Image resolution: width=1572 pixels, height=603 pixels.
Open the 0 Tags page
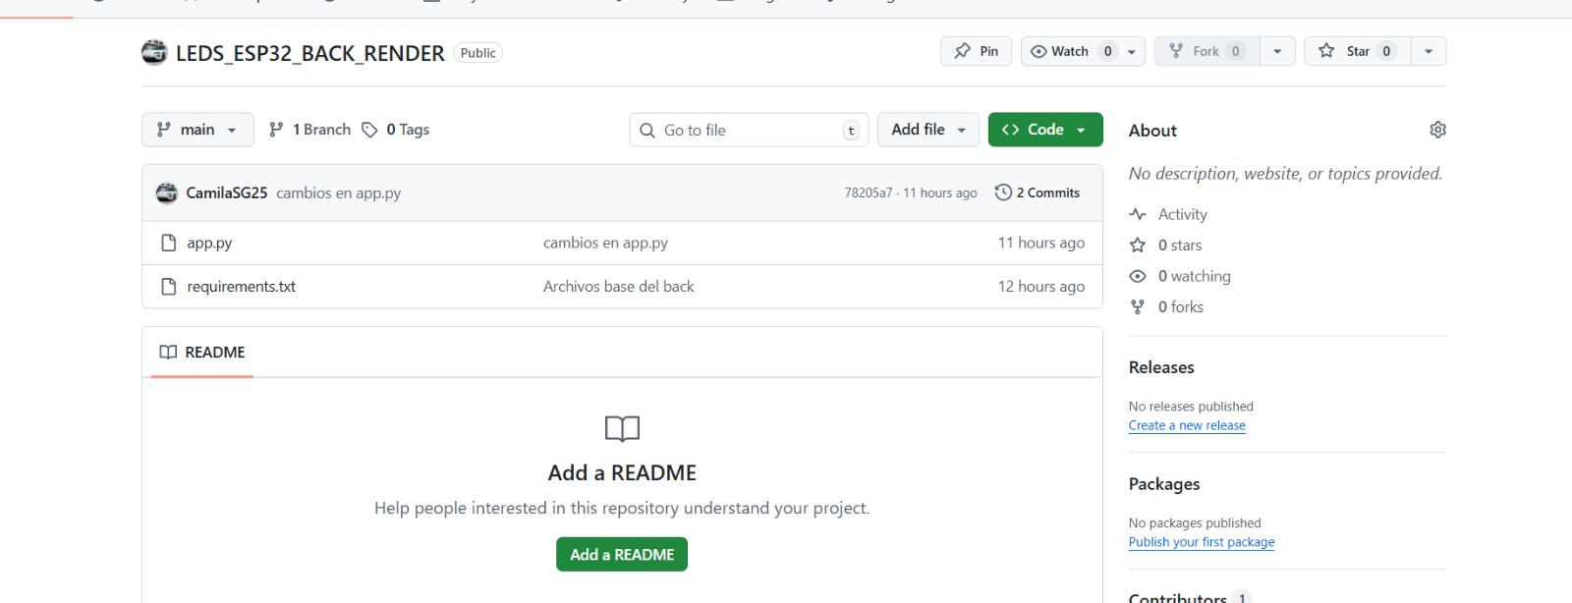[x=397, y=130]
